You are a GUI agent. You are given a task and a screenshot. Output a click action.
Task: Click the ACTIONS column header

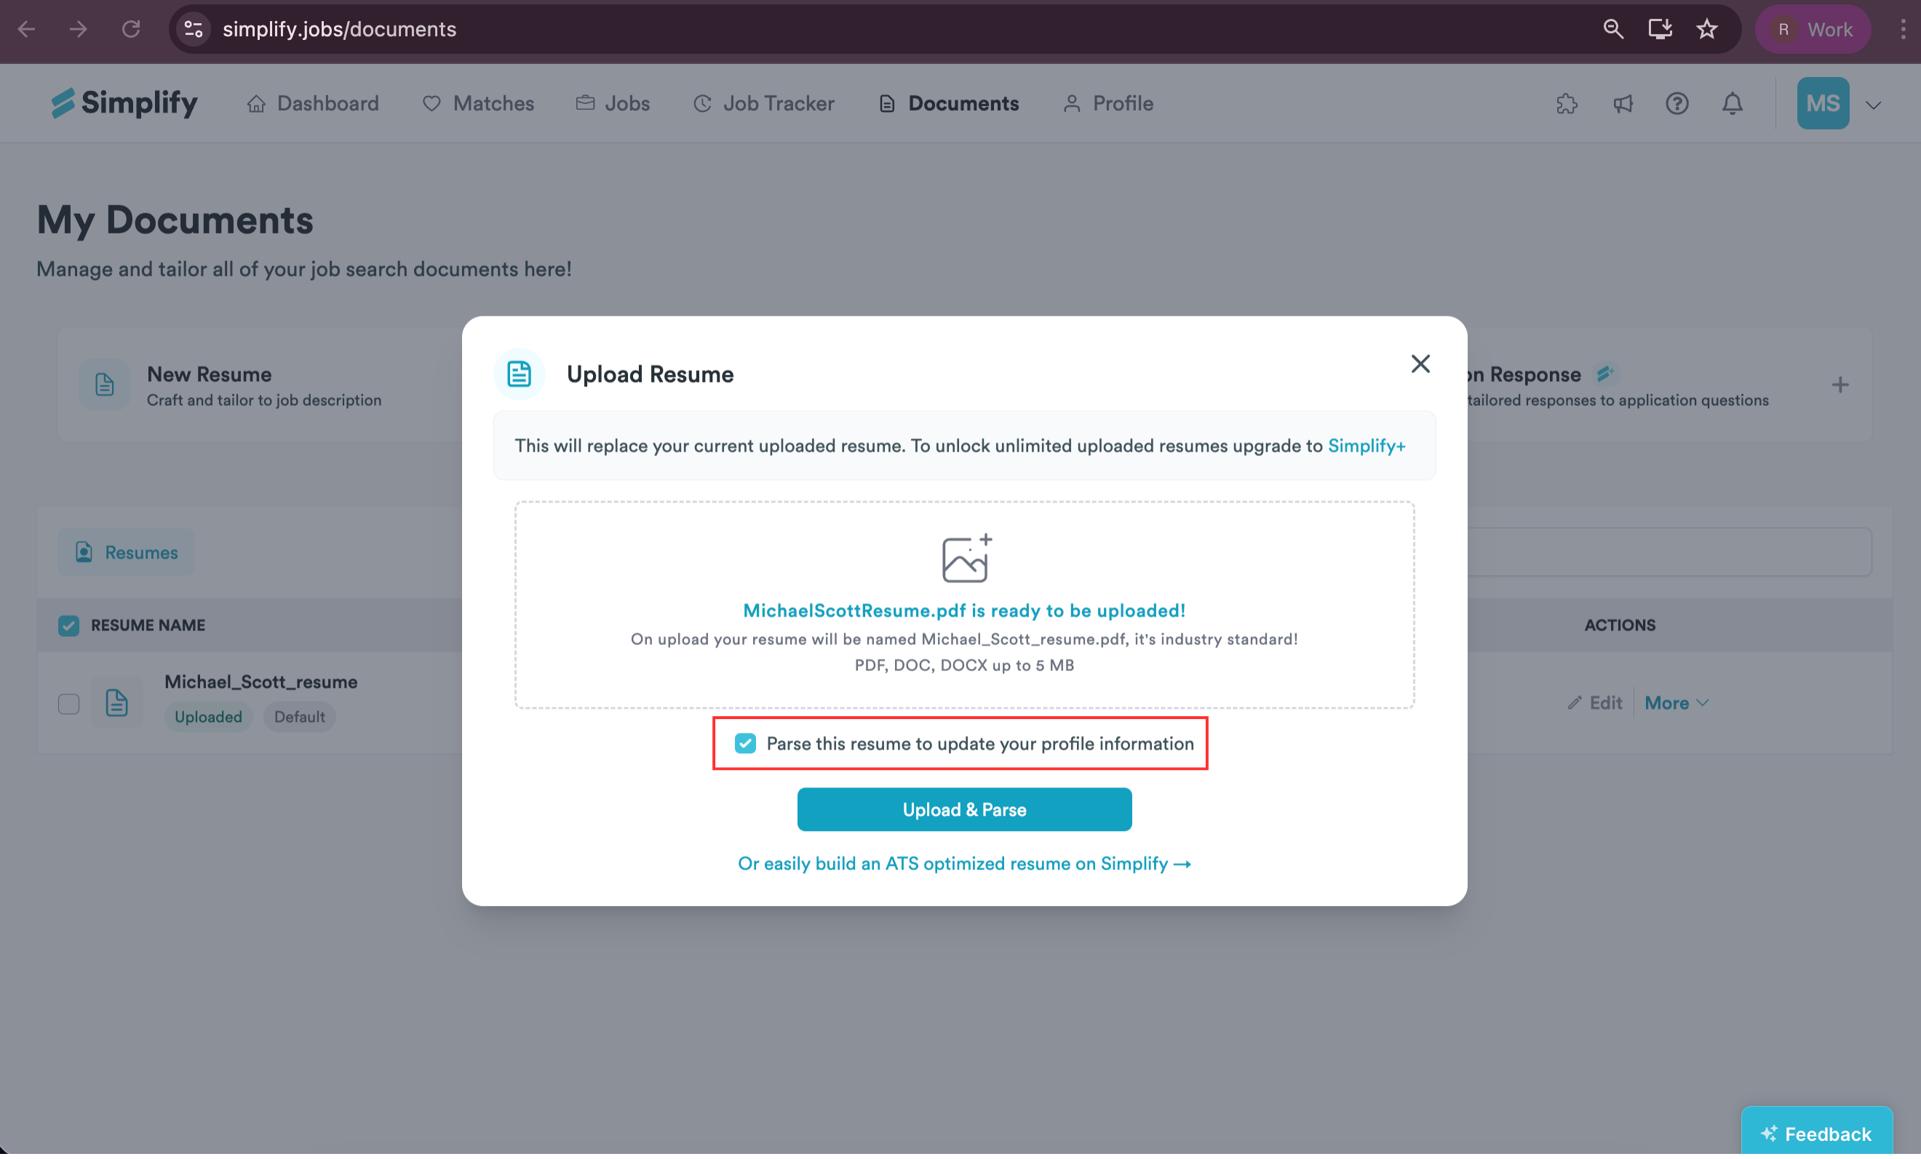click(x=1619, y=625)
